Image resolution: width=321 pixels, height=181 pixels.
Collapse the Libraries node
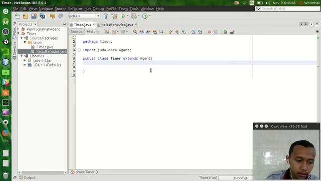tap(22, 56)
